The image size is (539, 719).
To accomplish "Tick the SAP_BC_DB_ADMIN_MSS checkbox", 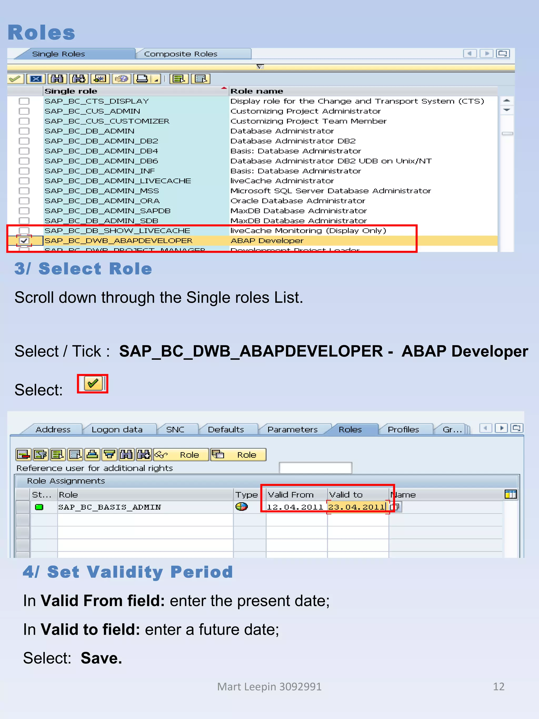I will 24,191.
